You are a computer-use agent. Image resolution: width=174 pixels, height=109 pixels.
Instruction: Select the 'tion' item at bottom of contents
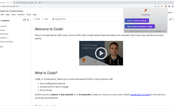[2, 47]
